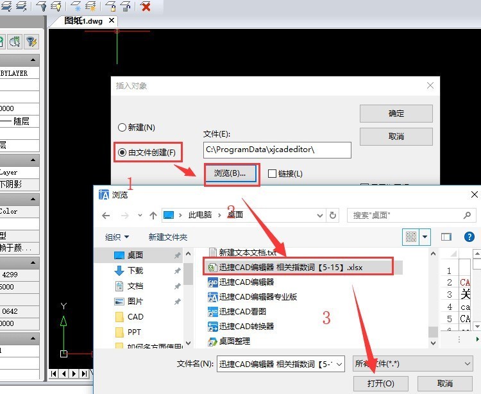Toggle the preview pane icon
Image resolution: width=481 pixels, height=394 pixels.
pyautogui.click(x=446, y=237)
